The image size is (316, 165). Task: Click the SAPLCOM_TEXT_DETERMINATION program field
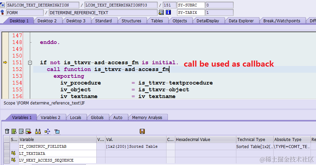[42, 5]
